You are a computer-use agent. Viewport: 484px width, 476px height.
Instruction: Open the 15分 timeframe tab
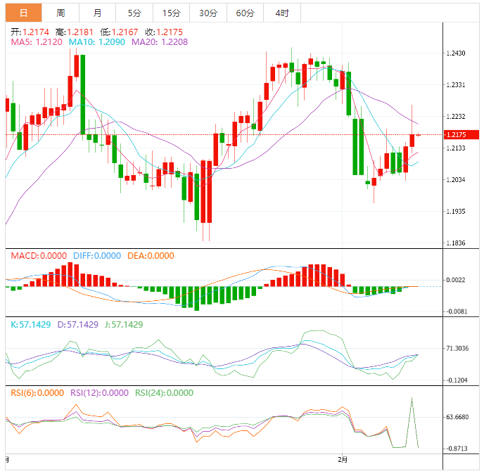(x=171, y=13)
